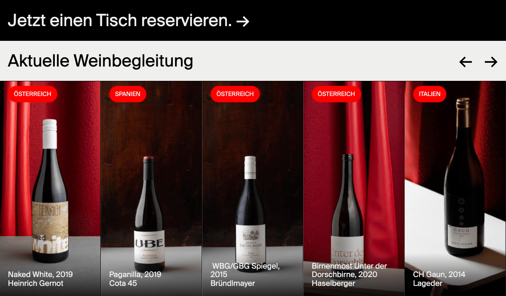Select the Österreich tag on Naked White
506x296 pixels.
[x=32, y=94]
